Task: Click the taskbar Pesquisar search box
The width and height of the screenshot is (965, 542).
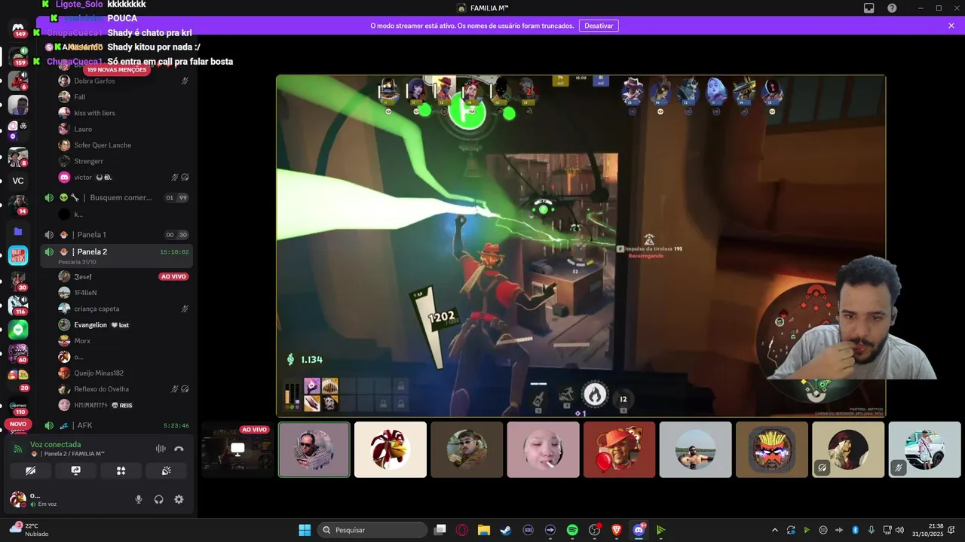Action: [372, 530]
